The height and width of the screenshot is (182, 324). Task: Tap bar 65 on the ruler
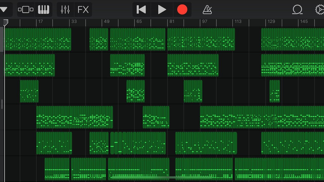[139, 21]
